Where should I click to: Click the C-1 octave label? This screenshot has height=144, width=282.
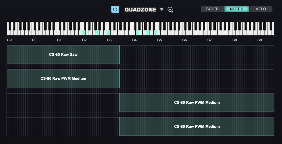tap(10, 40)
